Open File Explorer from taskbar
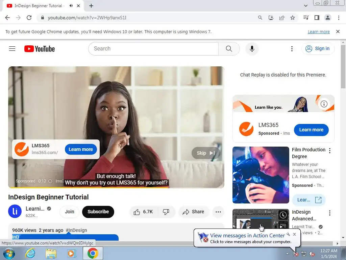346x260 pixels. coord(51,253)
